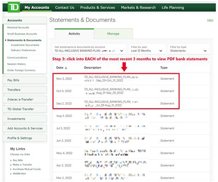The image size is (218, 182).
Task: Open Delivery Preferences link
Action: pos(23,50)
